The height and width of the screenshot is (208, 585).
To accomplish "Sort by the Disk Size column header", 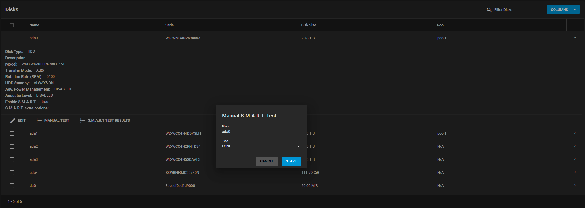I will [308, 25].
